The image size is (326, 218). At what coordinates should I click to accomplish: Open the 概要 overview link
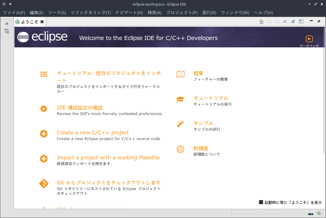[198, 73]
